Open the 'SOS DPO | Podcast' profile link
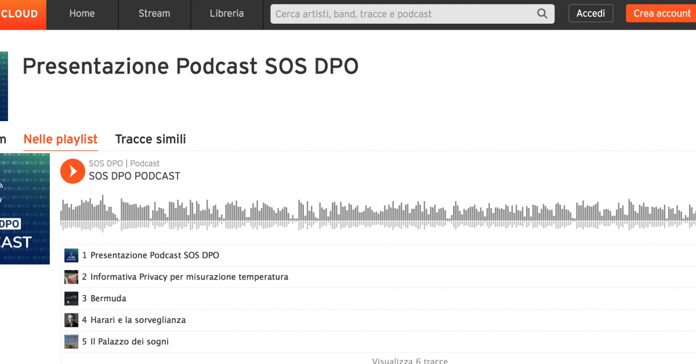The image size is (696, 364). point(124,163)
